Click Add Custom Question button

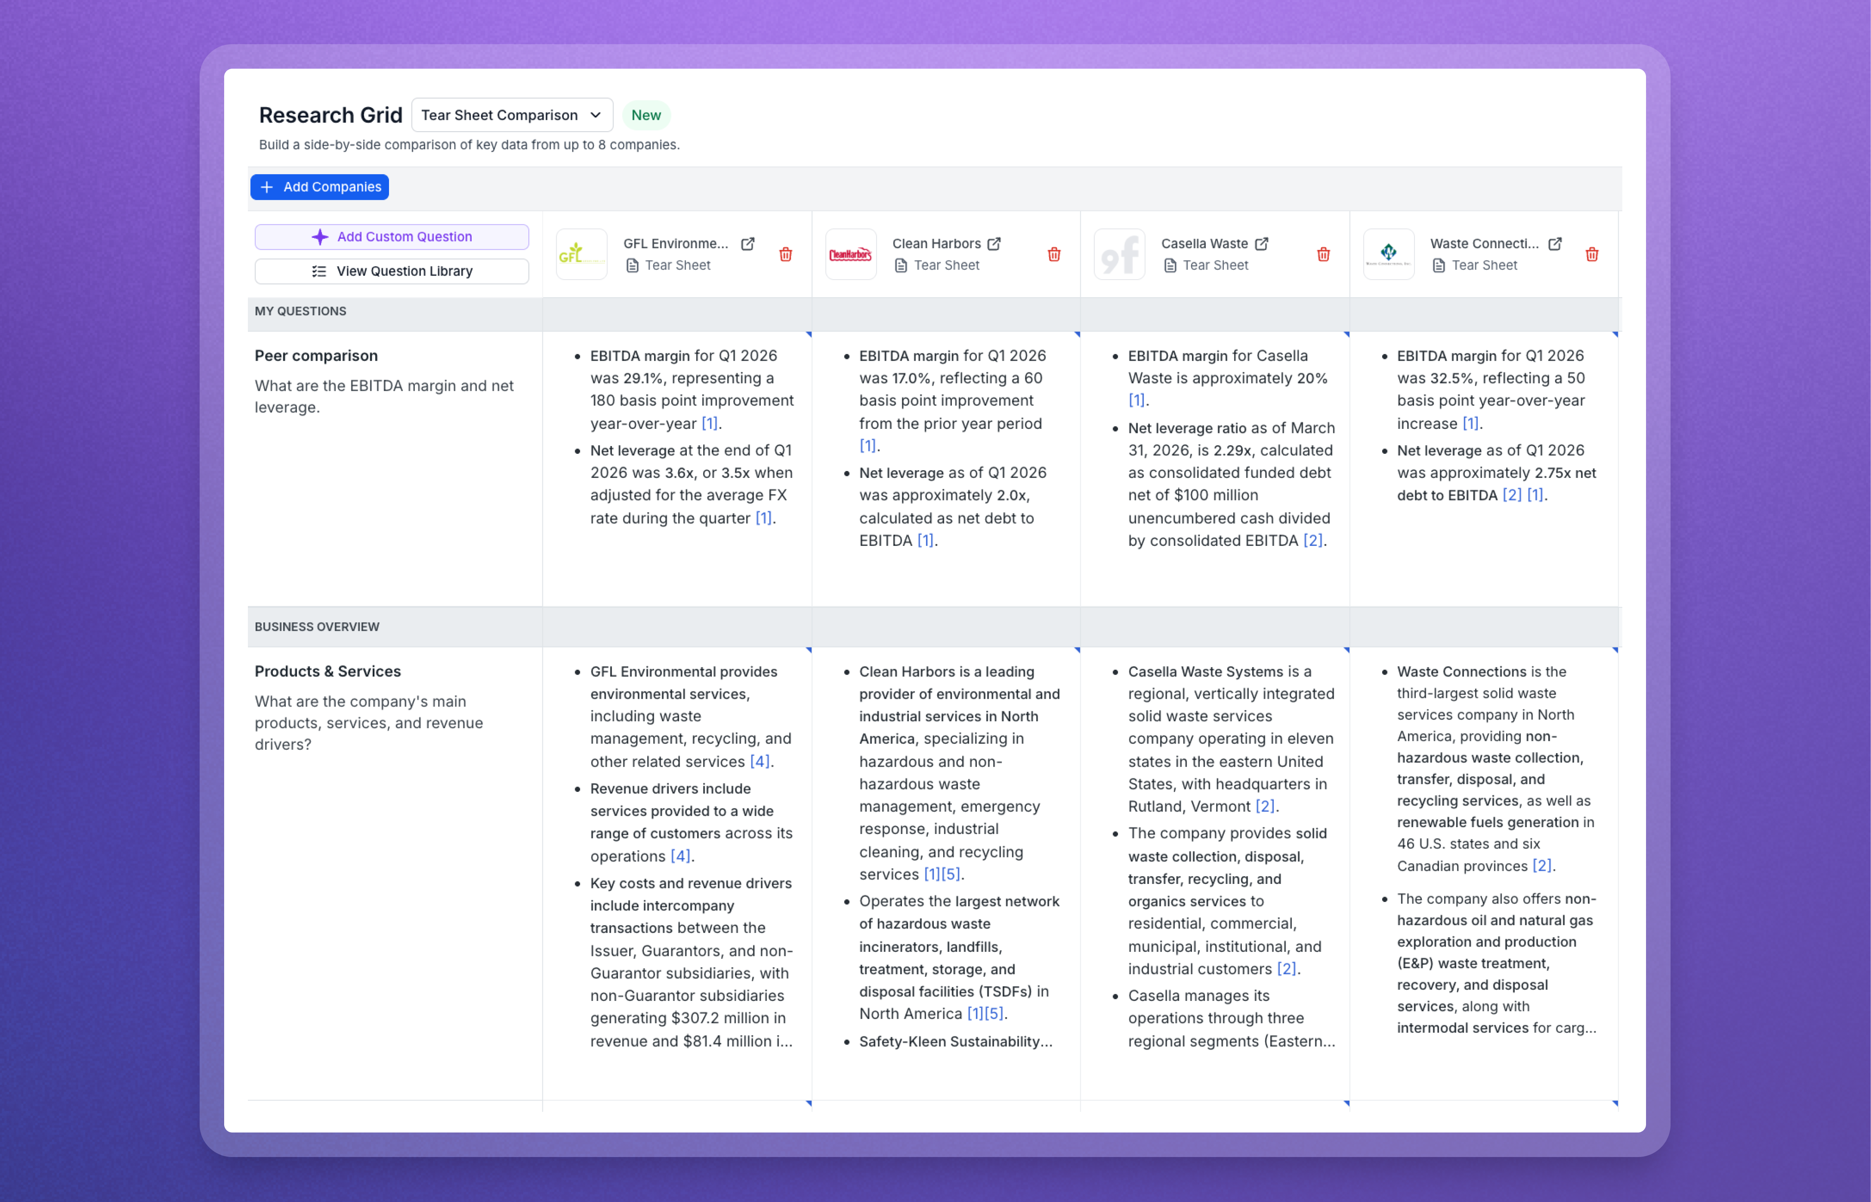392,237
